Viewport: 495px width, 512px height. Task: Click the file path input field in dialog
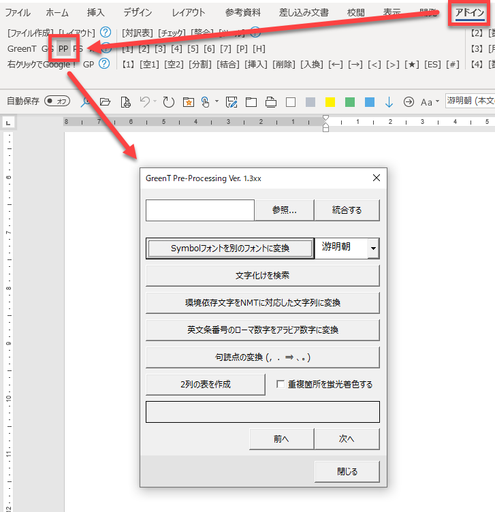(199, 210)
